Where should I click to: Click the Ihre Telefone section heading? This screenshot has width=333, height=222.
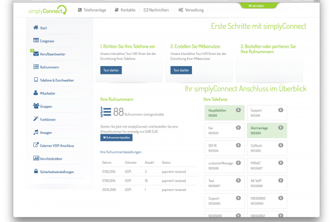coord(215,99)
